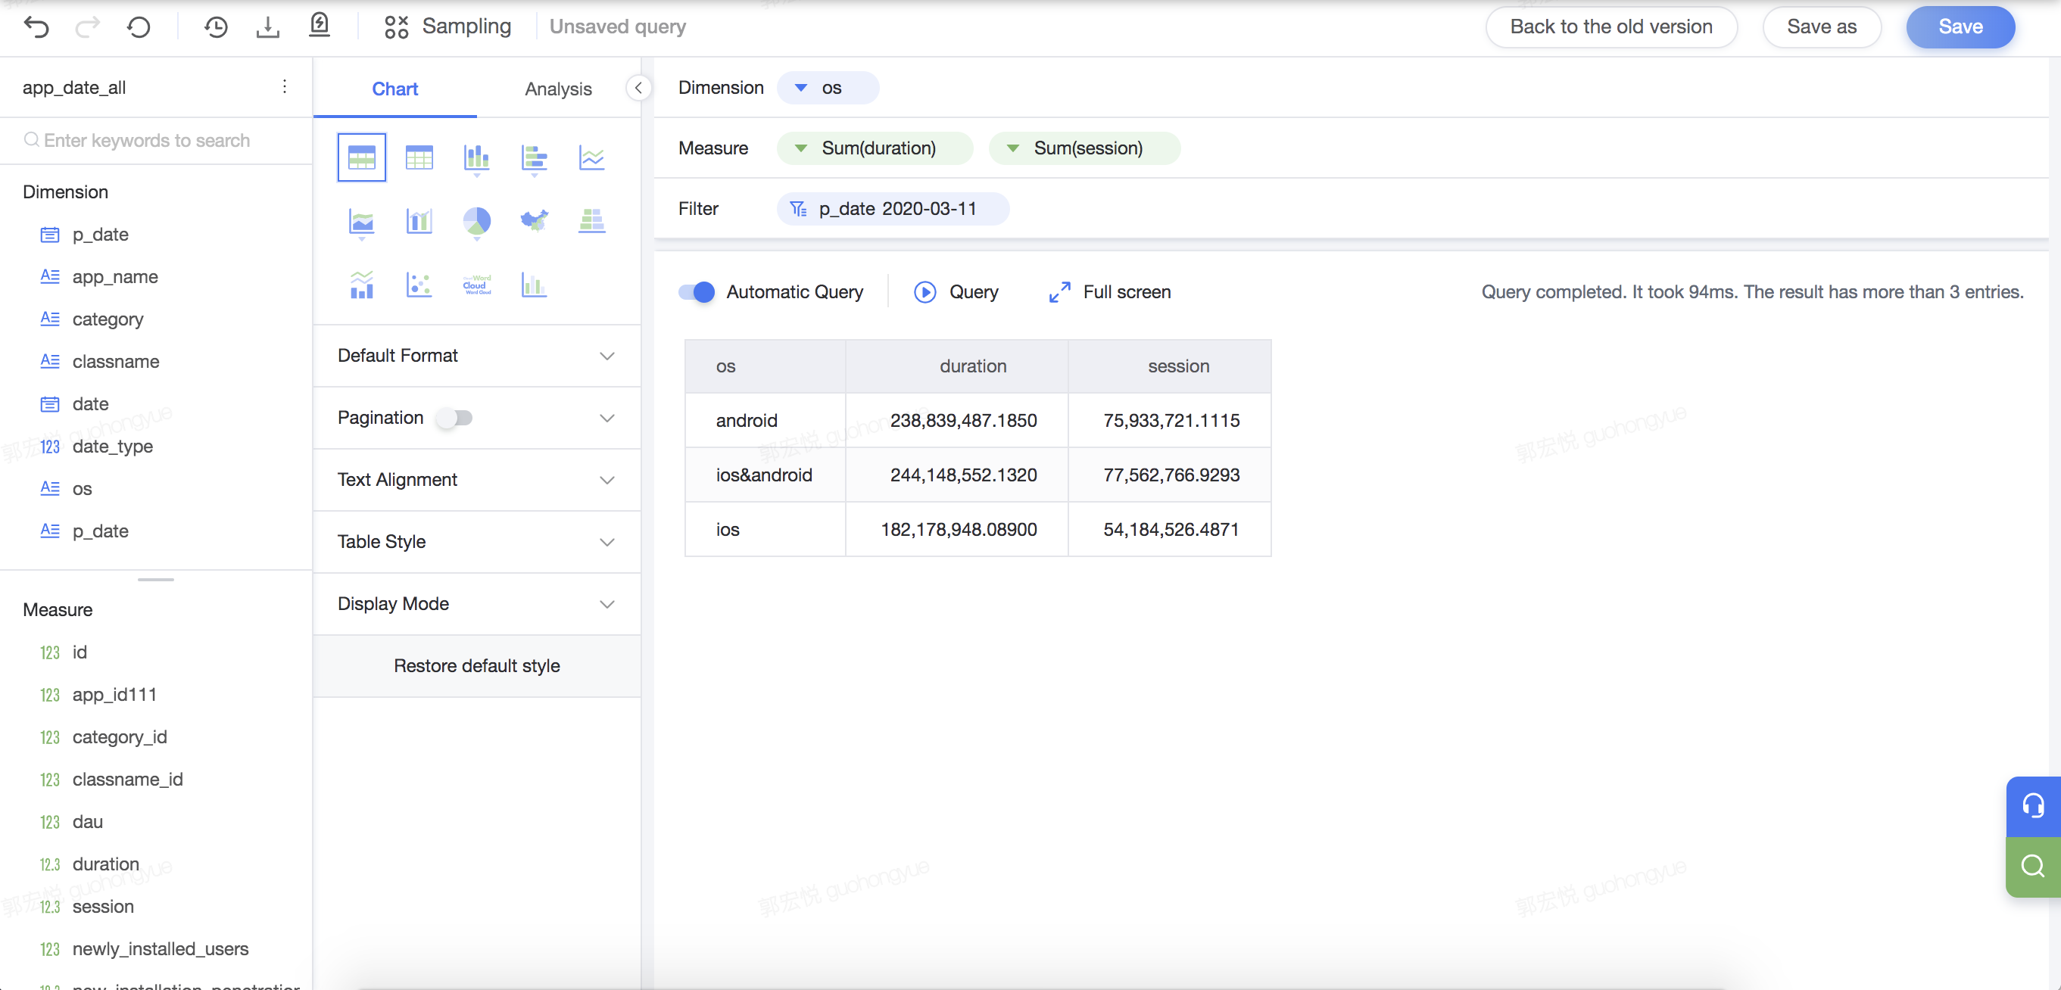Click the cell value 182,178,948.08900
Viewport: 2061px width, 990px height.
tap(959, 529)
